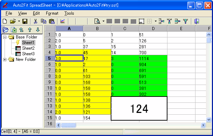This screenshot has height=136, width=213.
Task: Click the shift-right arrow toolbar icon
Action: (177, 21)
